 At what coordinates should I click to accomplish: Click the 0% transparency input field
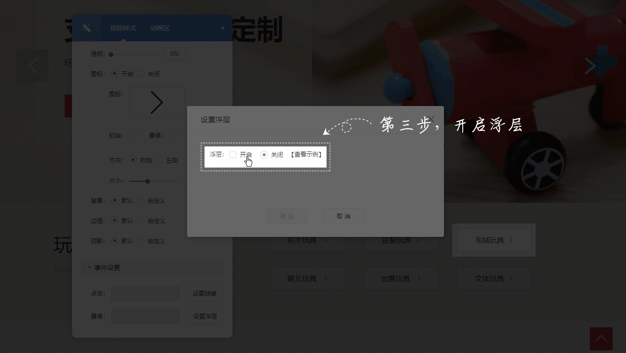[174, 54]
